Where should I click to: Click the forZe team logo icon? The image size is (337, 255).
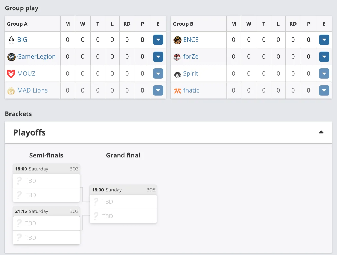coord(177,57)
